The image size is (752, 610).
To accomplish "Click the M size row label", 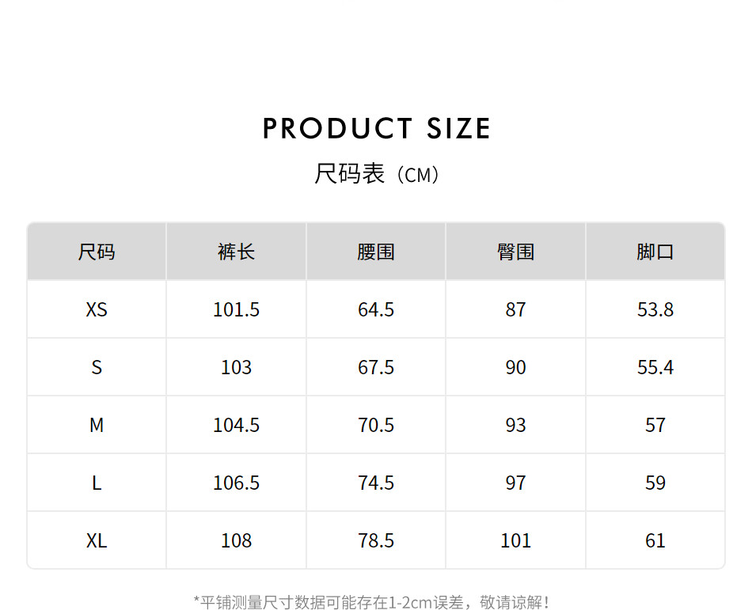I will (97, 425).
